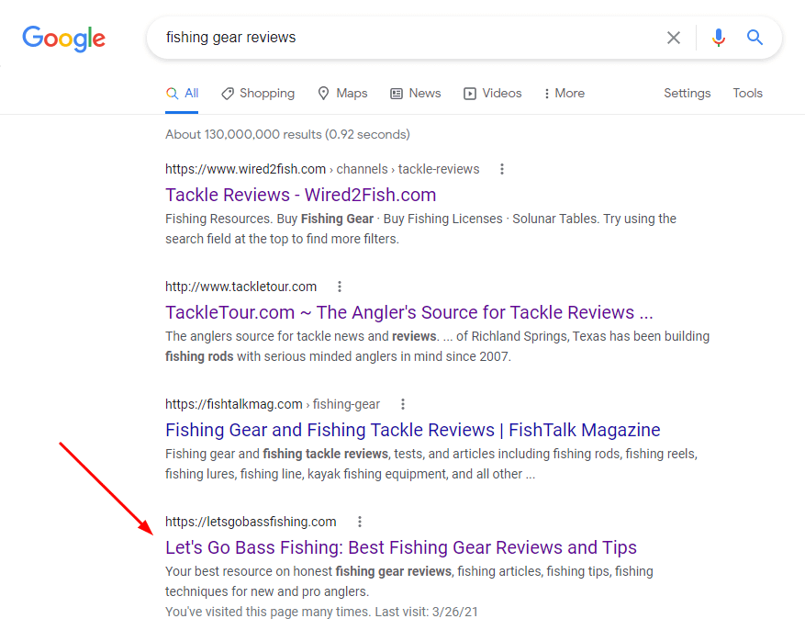Switch to the News tab
This screenshot has width=805, height=630.
tap(416, 94)
